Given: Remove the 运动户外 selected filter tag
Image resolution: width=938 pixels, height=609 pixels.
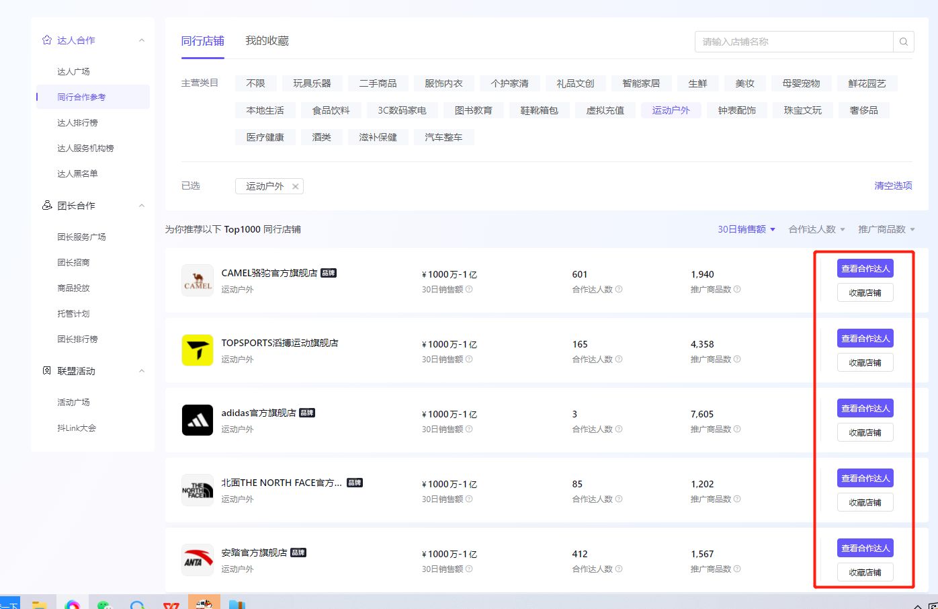Looking at the screenshot, I should tap(295, 186).
